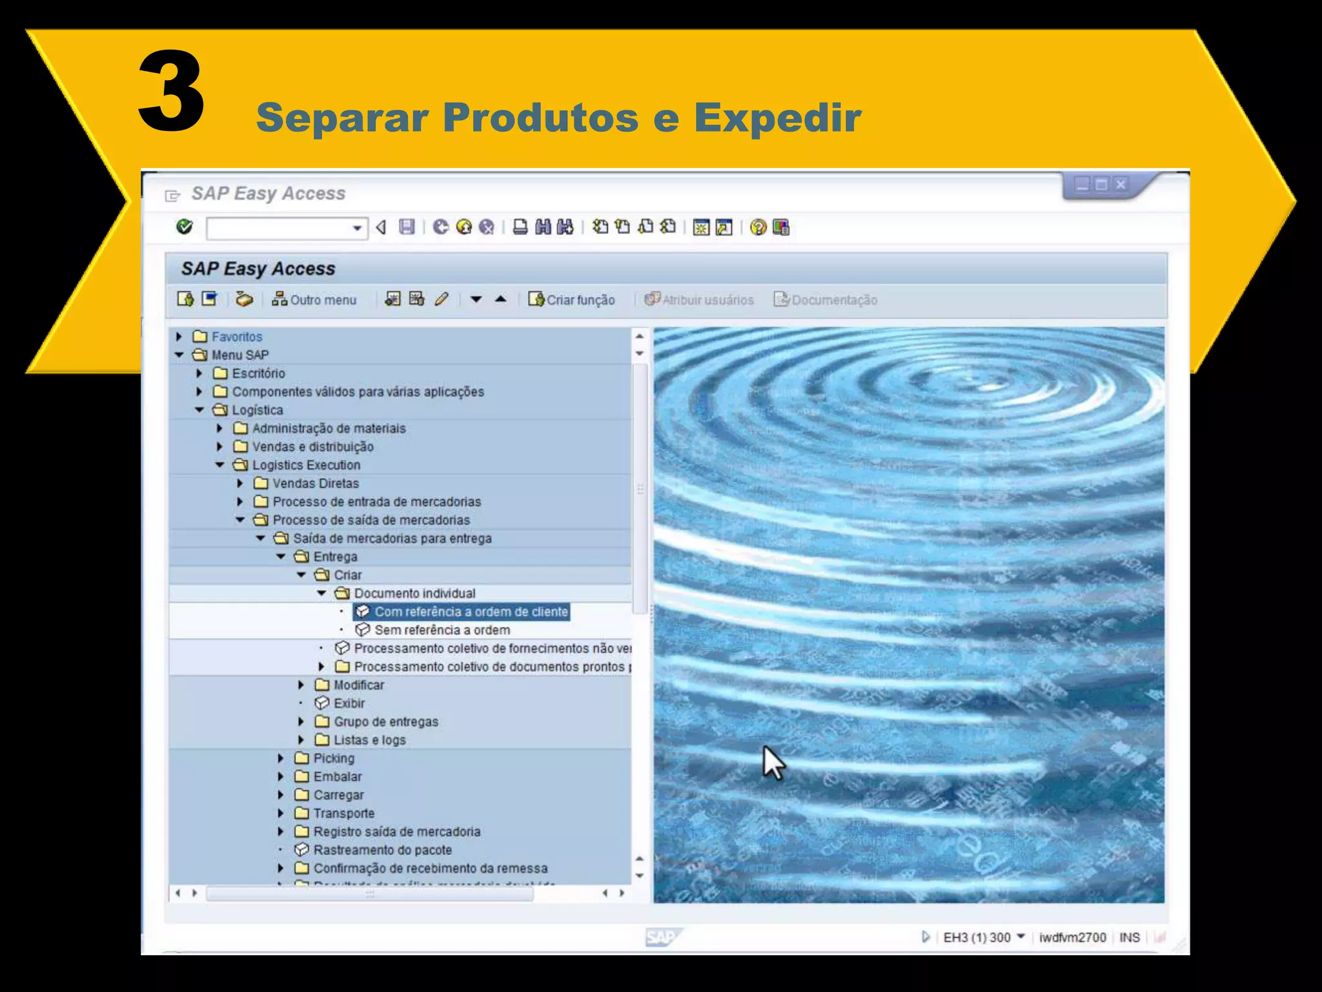Click the Print icon
The height and width of the screenshot is (992, 1322).
pyautogui.click(x=520, y=227)
